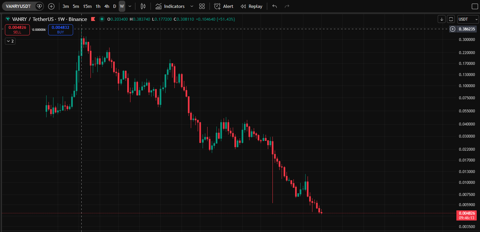Image resolution: width=480 pixels, height=232 pixels.
Task: Click the BUY 0.004832 button
Action: (x=60, y=30)
